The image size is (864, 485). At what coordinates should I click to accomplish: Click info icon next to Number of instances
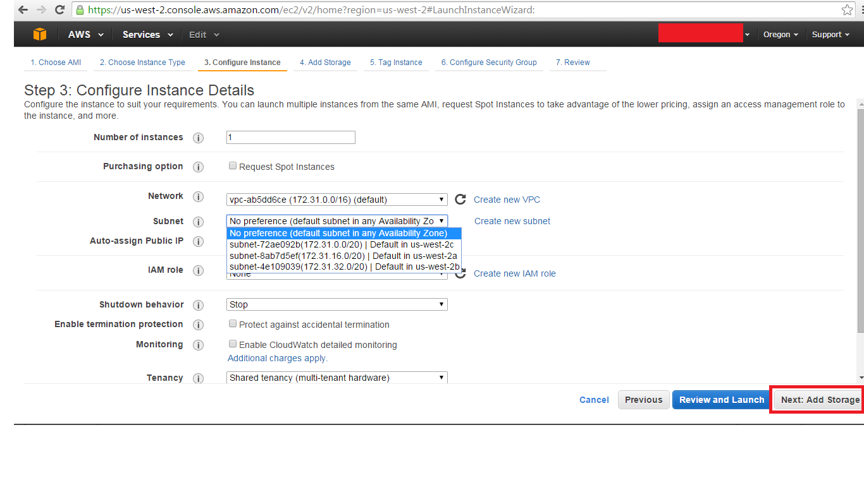[x=198, y=138]
